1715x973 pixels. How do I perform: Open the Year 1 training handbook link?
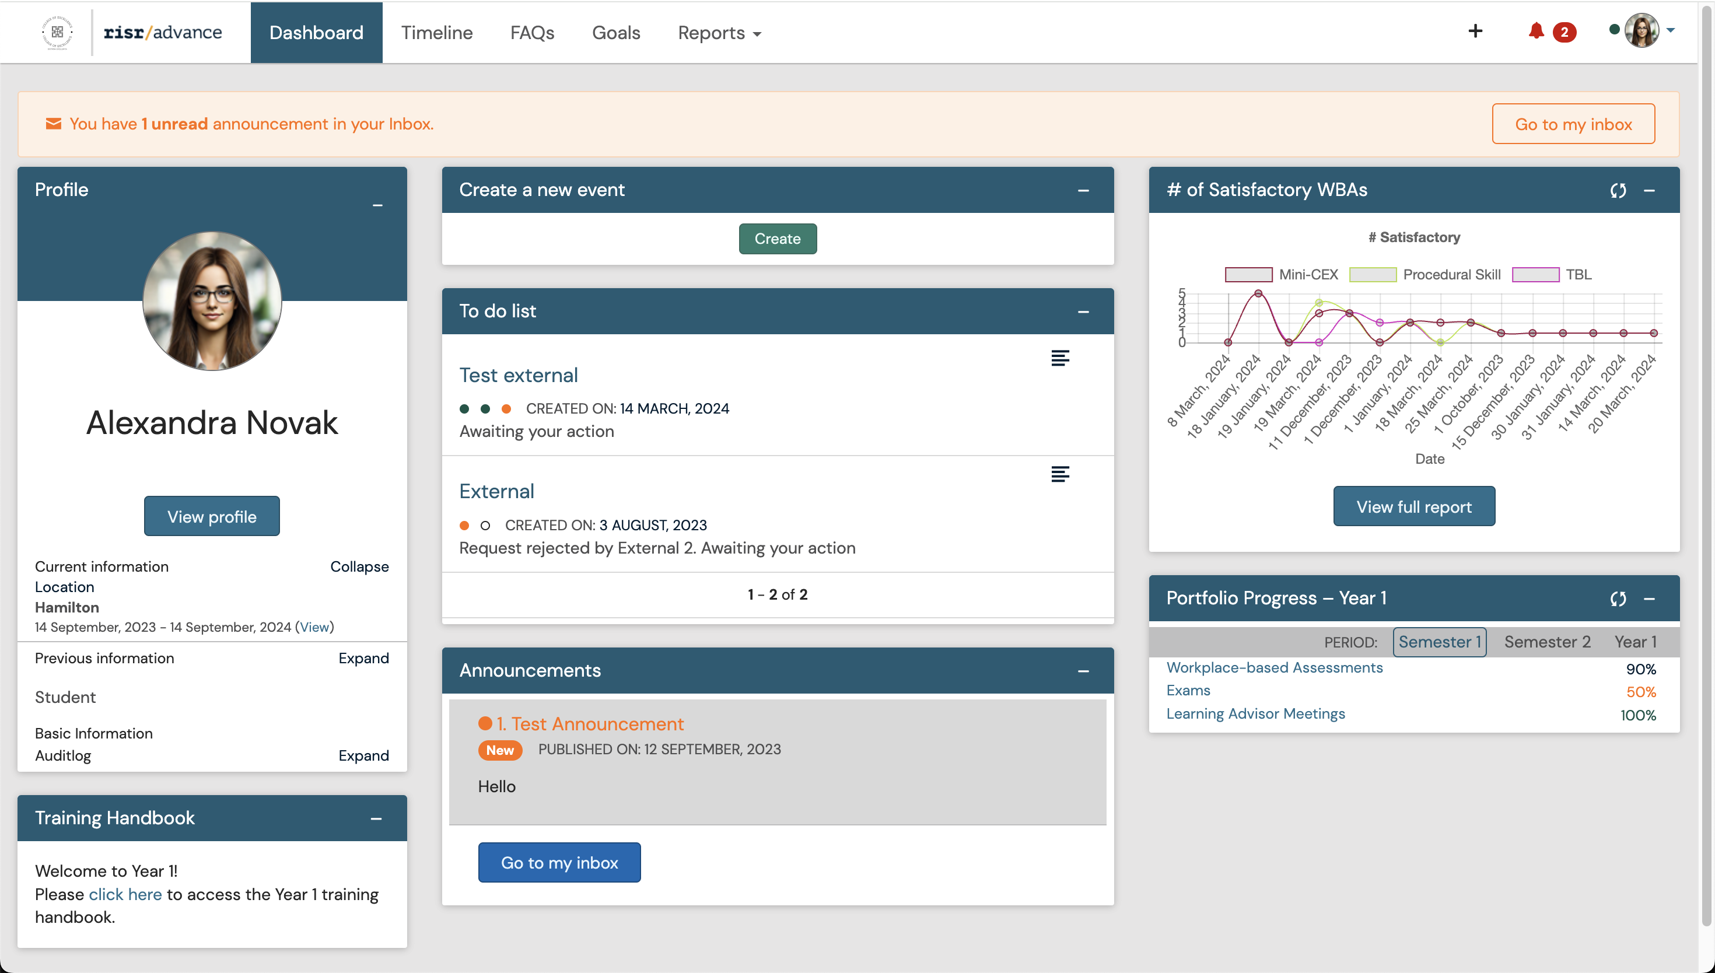[x=125, y=894]
